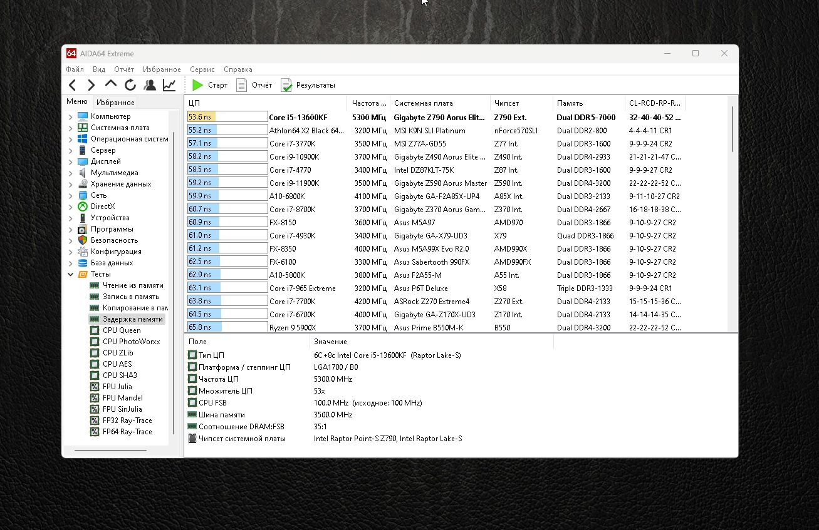
Task: Open the Избранное menu in menu bar
Action: coord(162,69)
